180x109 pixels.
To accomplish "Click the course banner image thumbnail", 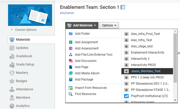I will coord(30,15).
